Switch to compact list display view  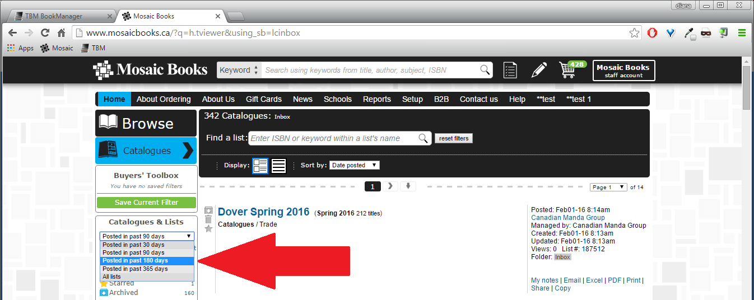pyautogui.click(x=279, y=166)
